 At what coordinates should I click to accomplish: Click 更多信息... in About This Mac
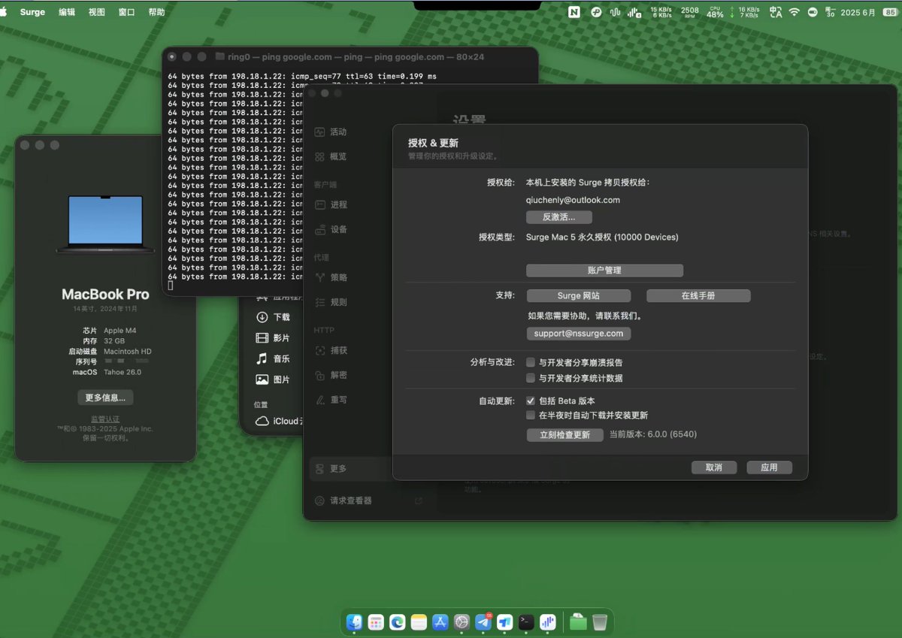tap(105, 398)
